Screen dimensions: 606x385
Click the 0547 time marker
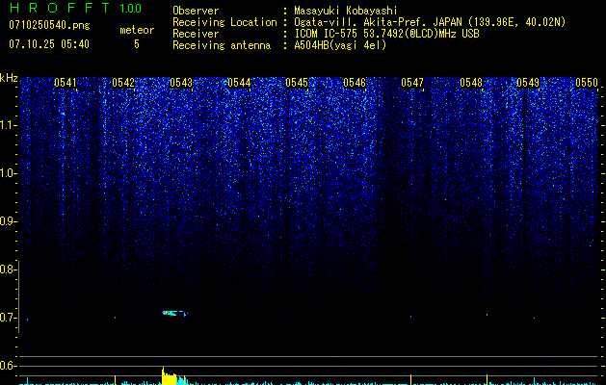(412, 83)
